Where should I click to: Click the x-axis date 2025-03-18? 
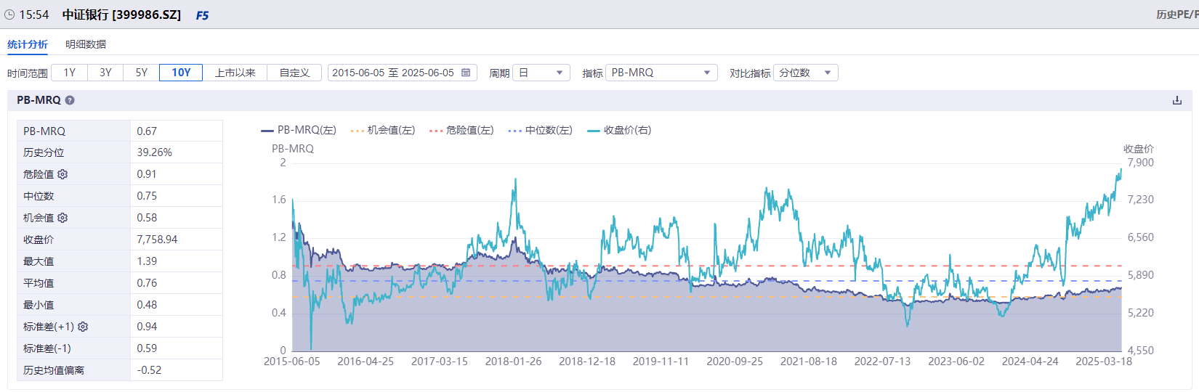[x=1104, y=362]
